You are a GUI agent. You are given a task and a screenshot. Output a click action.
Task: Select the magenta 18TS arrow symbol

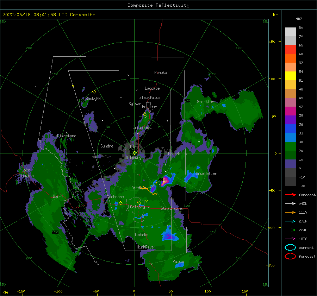click(x=290, y=239)
